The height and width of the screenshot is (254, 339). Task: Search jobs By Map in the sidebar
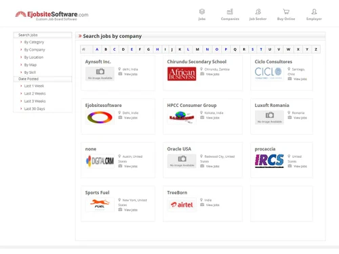[x=31, y=65]
